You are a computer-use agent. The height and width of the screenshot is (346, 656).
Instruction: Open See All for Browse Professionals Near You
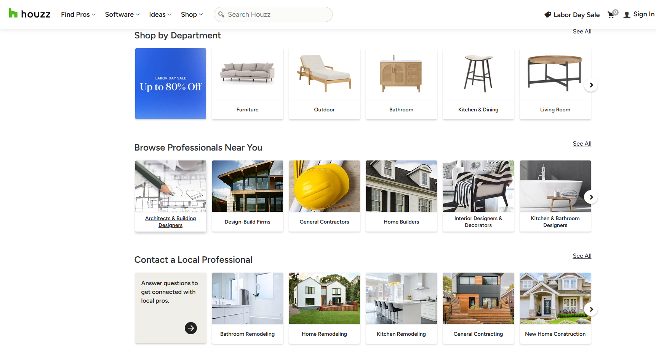pos(582,144)
